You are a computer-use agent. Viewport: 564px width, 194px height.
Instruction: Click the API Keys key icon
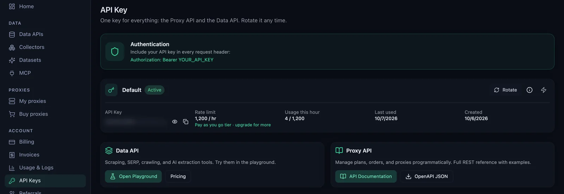[12, 181]
